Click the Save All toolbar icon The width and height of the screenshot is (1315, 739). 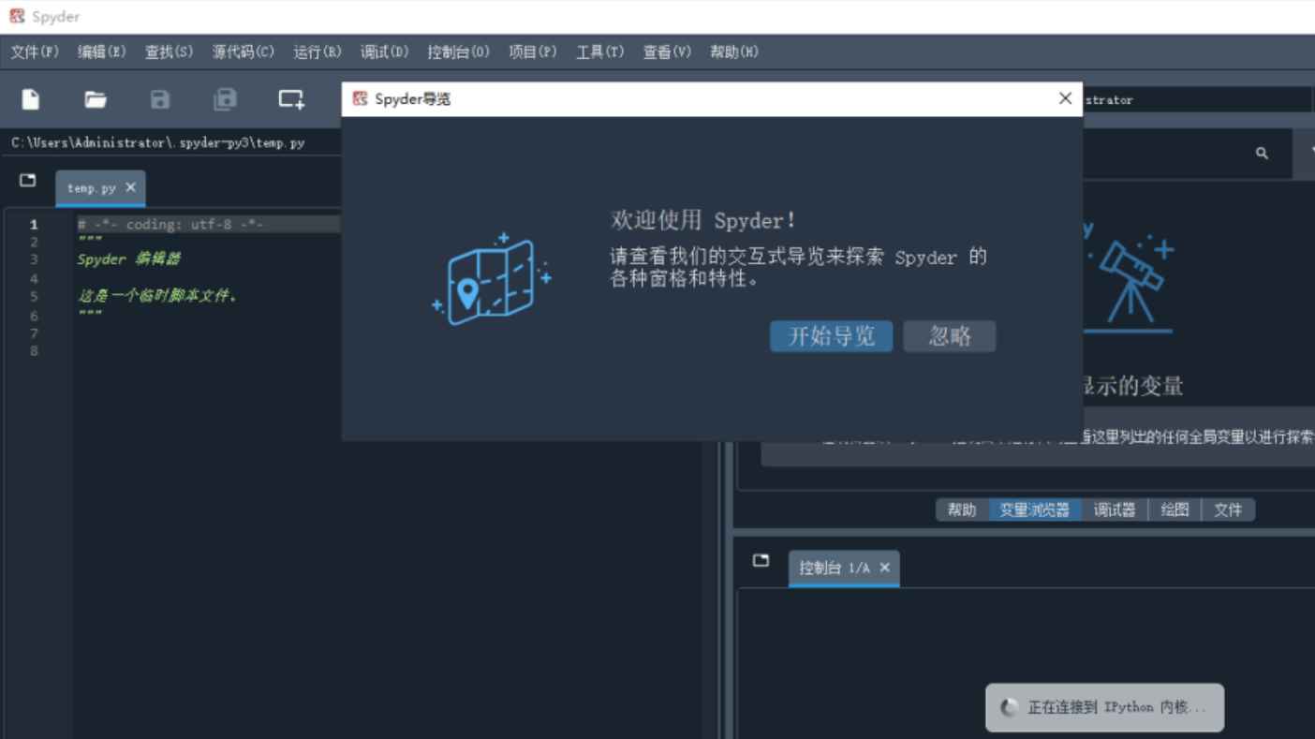(225, 99)
